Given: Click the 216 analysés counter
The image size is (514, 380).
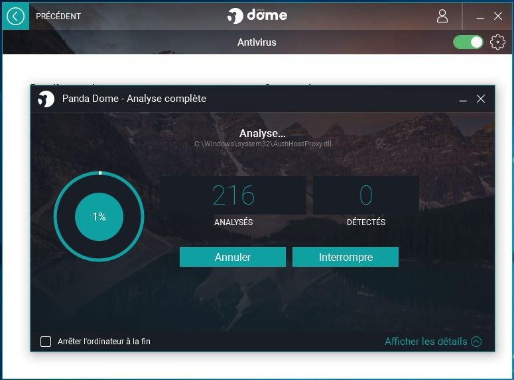Looking at the screenshot, I should click(233, 195).
